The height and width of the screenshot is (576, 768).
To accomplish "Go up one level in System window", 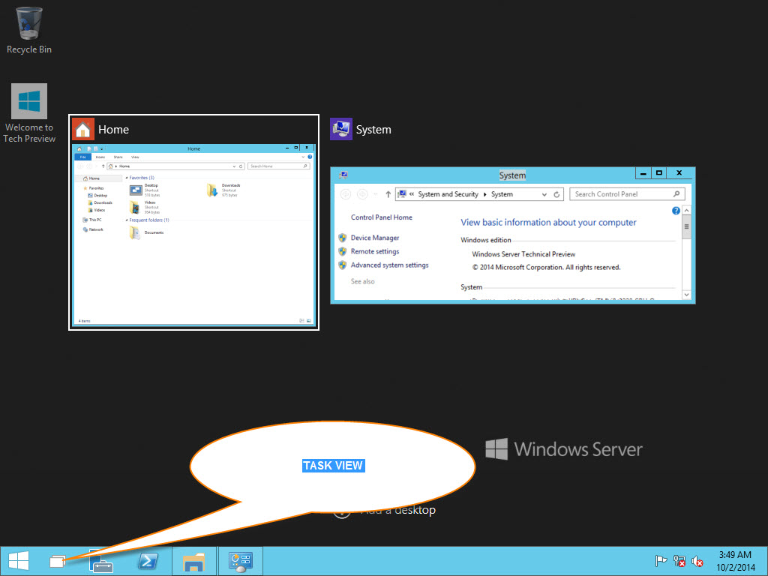I will click(x=388, y=194).
